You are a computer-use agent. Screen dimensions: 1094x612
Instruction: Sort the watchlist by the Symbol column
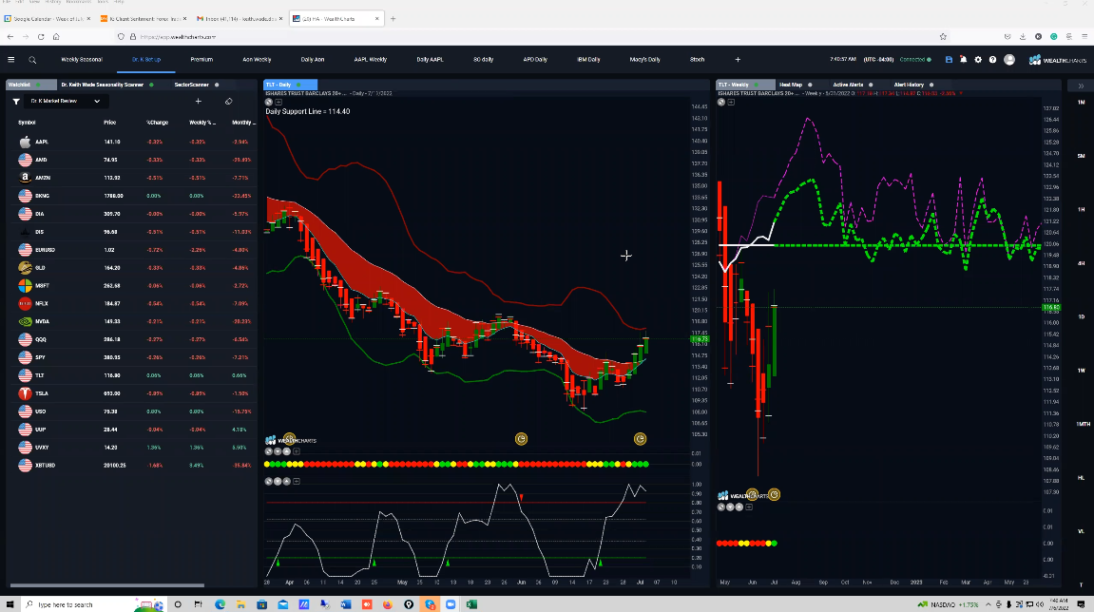click(x=27, y=123)
